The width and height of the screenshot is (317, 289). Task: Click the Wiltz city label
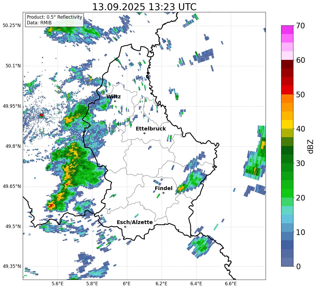point(114,97)
